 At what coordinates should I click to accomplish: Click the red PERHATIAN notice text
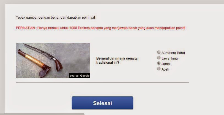click(100, 28)
